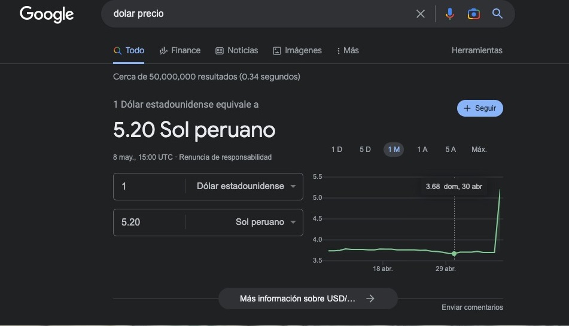Viewport: 569px width, 326px height.
Task: Select the 5 A chart range
Action: point(451,150)
